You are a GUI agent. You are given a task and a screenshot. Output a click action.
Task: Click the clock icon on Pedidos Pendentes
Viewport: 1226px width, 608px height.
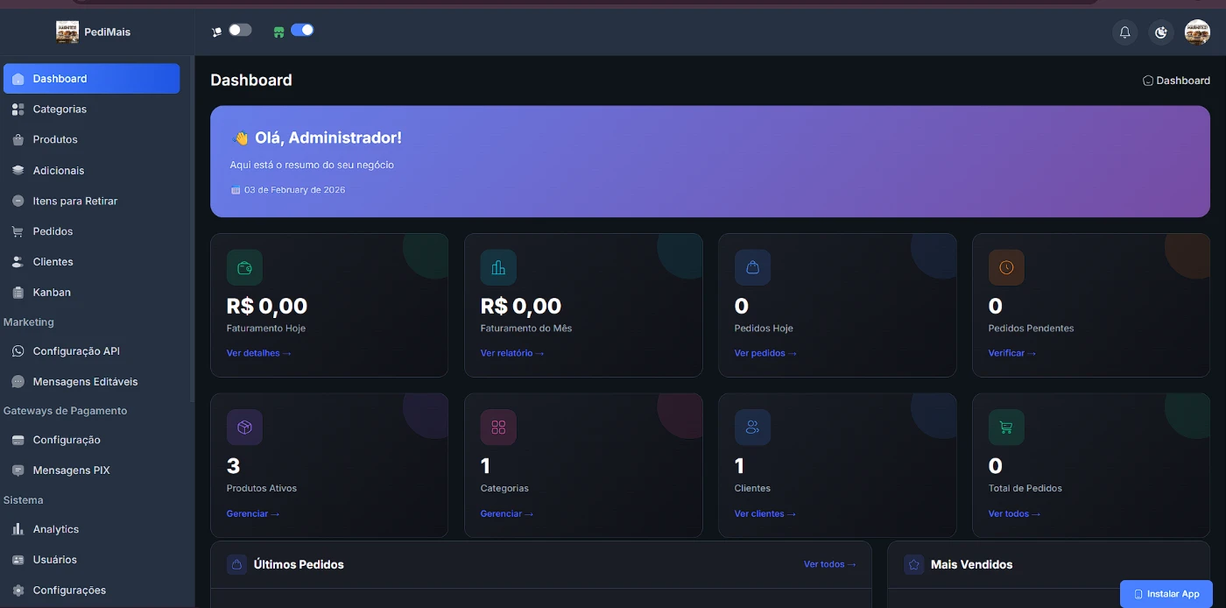[x=1006, y=268]
